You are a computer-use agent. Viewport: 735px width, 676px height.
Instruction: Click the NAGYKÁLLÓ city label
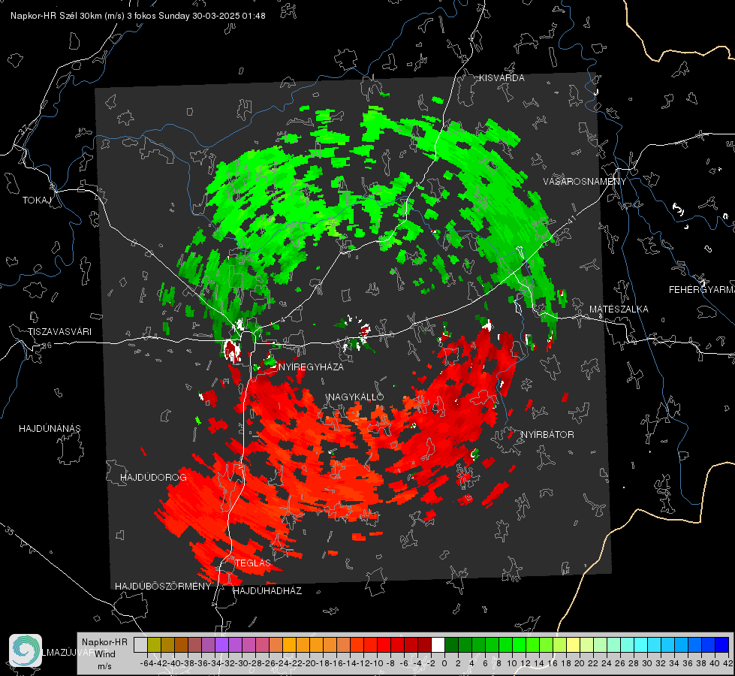tap(356, 397)
